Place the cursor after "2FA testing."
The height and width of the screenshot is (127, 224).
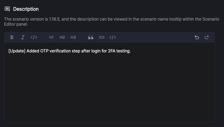tap(131, 51)
